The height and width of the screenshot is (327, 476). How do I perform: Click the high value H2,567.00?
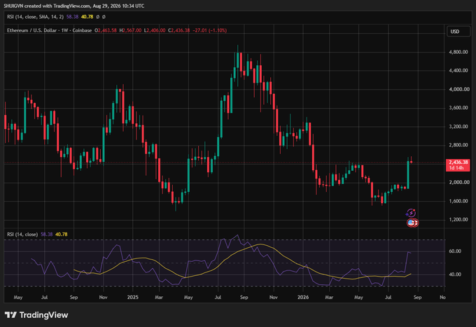coord(130,30)
